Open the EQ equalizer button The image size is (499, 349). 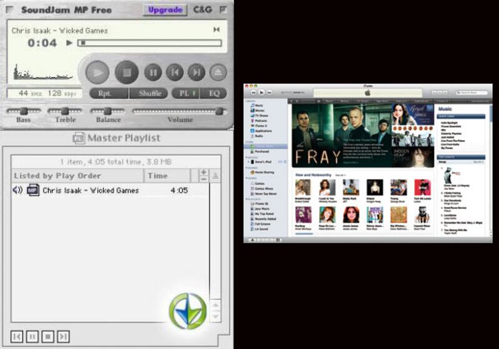[213, 93]
